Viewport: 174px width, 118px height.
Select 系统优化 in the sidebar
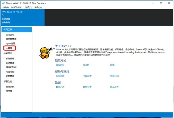coord(10,59)
